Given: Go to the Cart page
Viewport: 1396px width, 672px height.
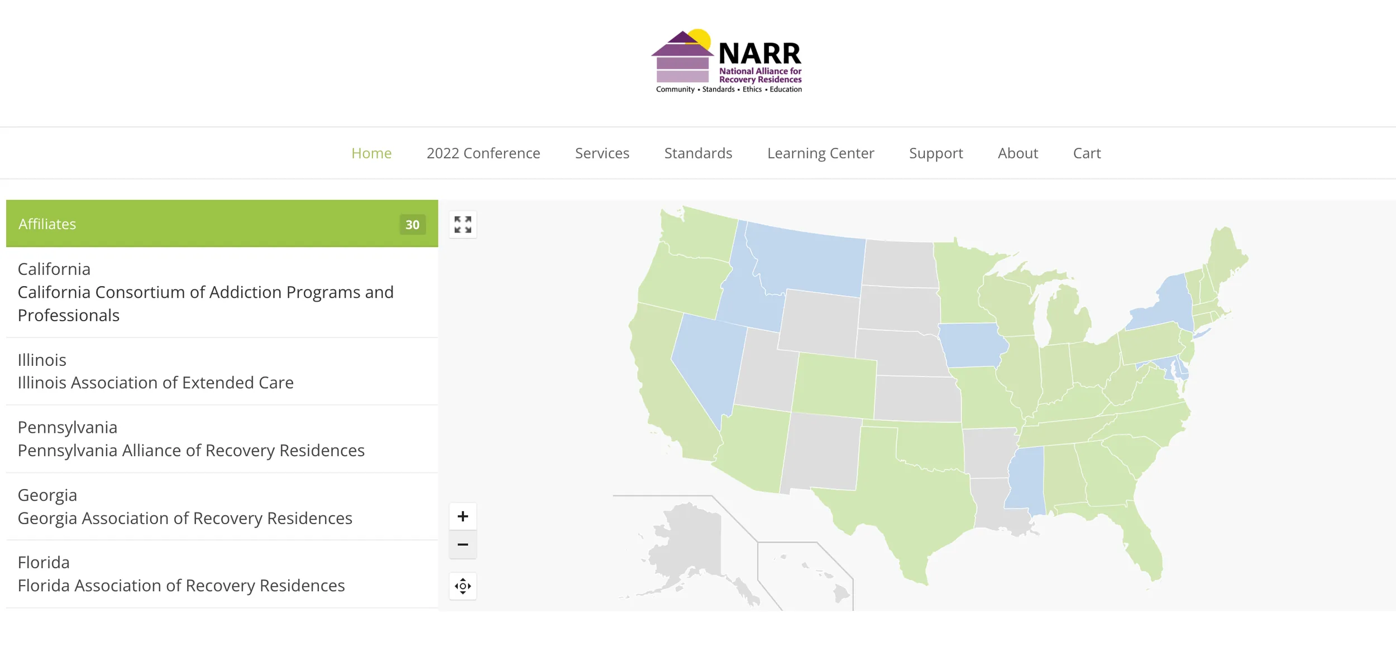Looking at the screenshot, I should pos(1086,153).
